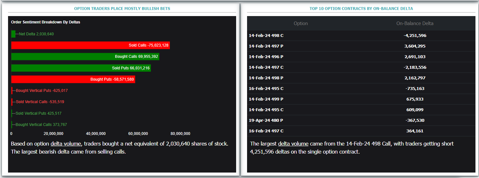
Task: Select the 14-Feb-24 499 P row
Action: tap(361, 99)
